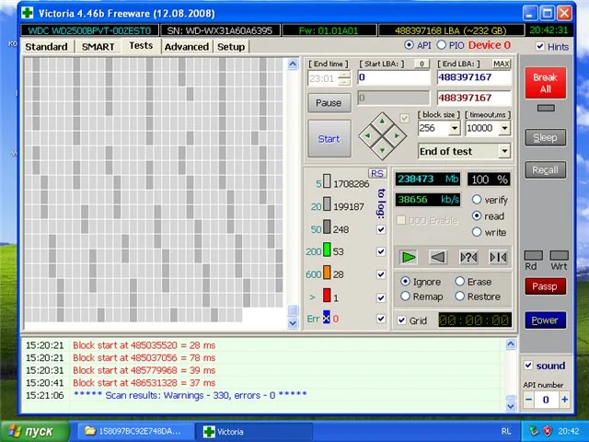Click the API number plus button
This screenshot has width=589, height=442.
[x=564, y=401]
